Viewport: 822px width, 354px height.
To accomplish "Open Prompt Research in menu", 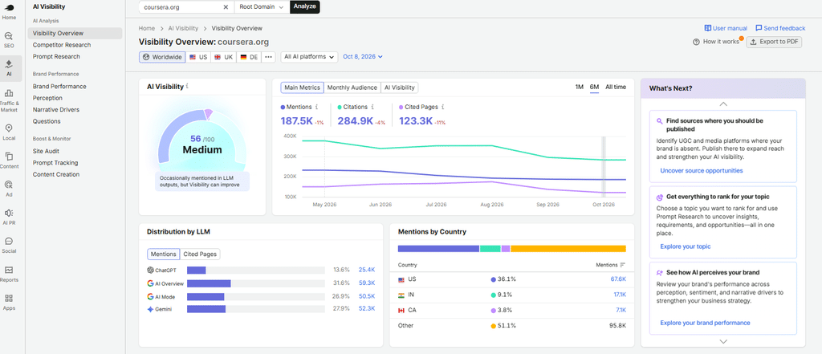I will pos(57,57).
